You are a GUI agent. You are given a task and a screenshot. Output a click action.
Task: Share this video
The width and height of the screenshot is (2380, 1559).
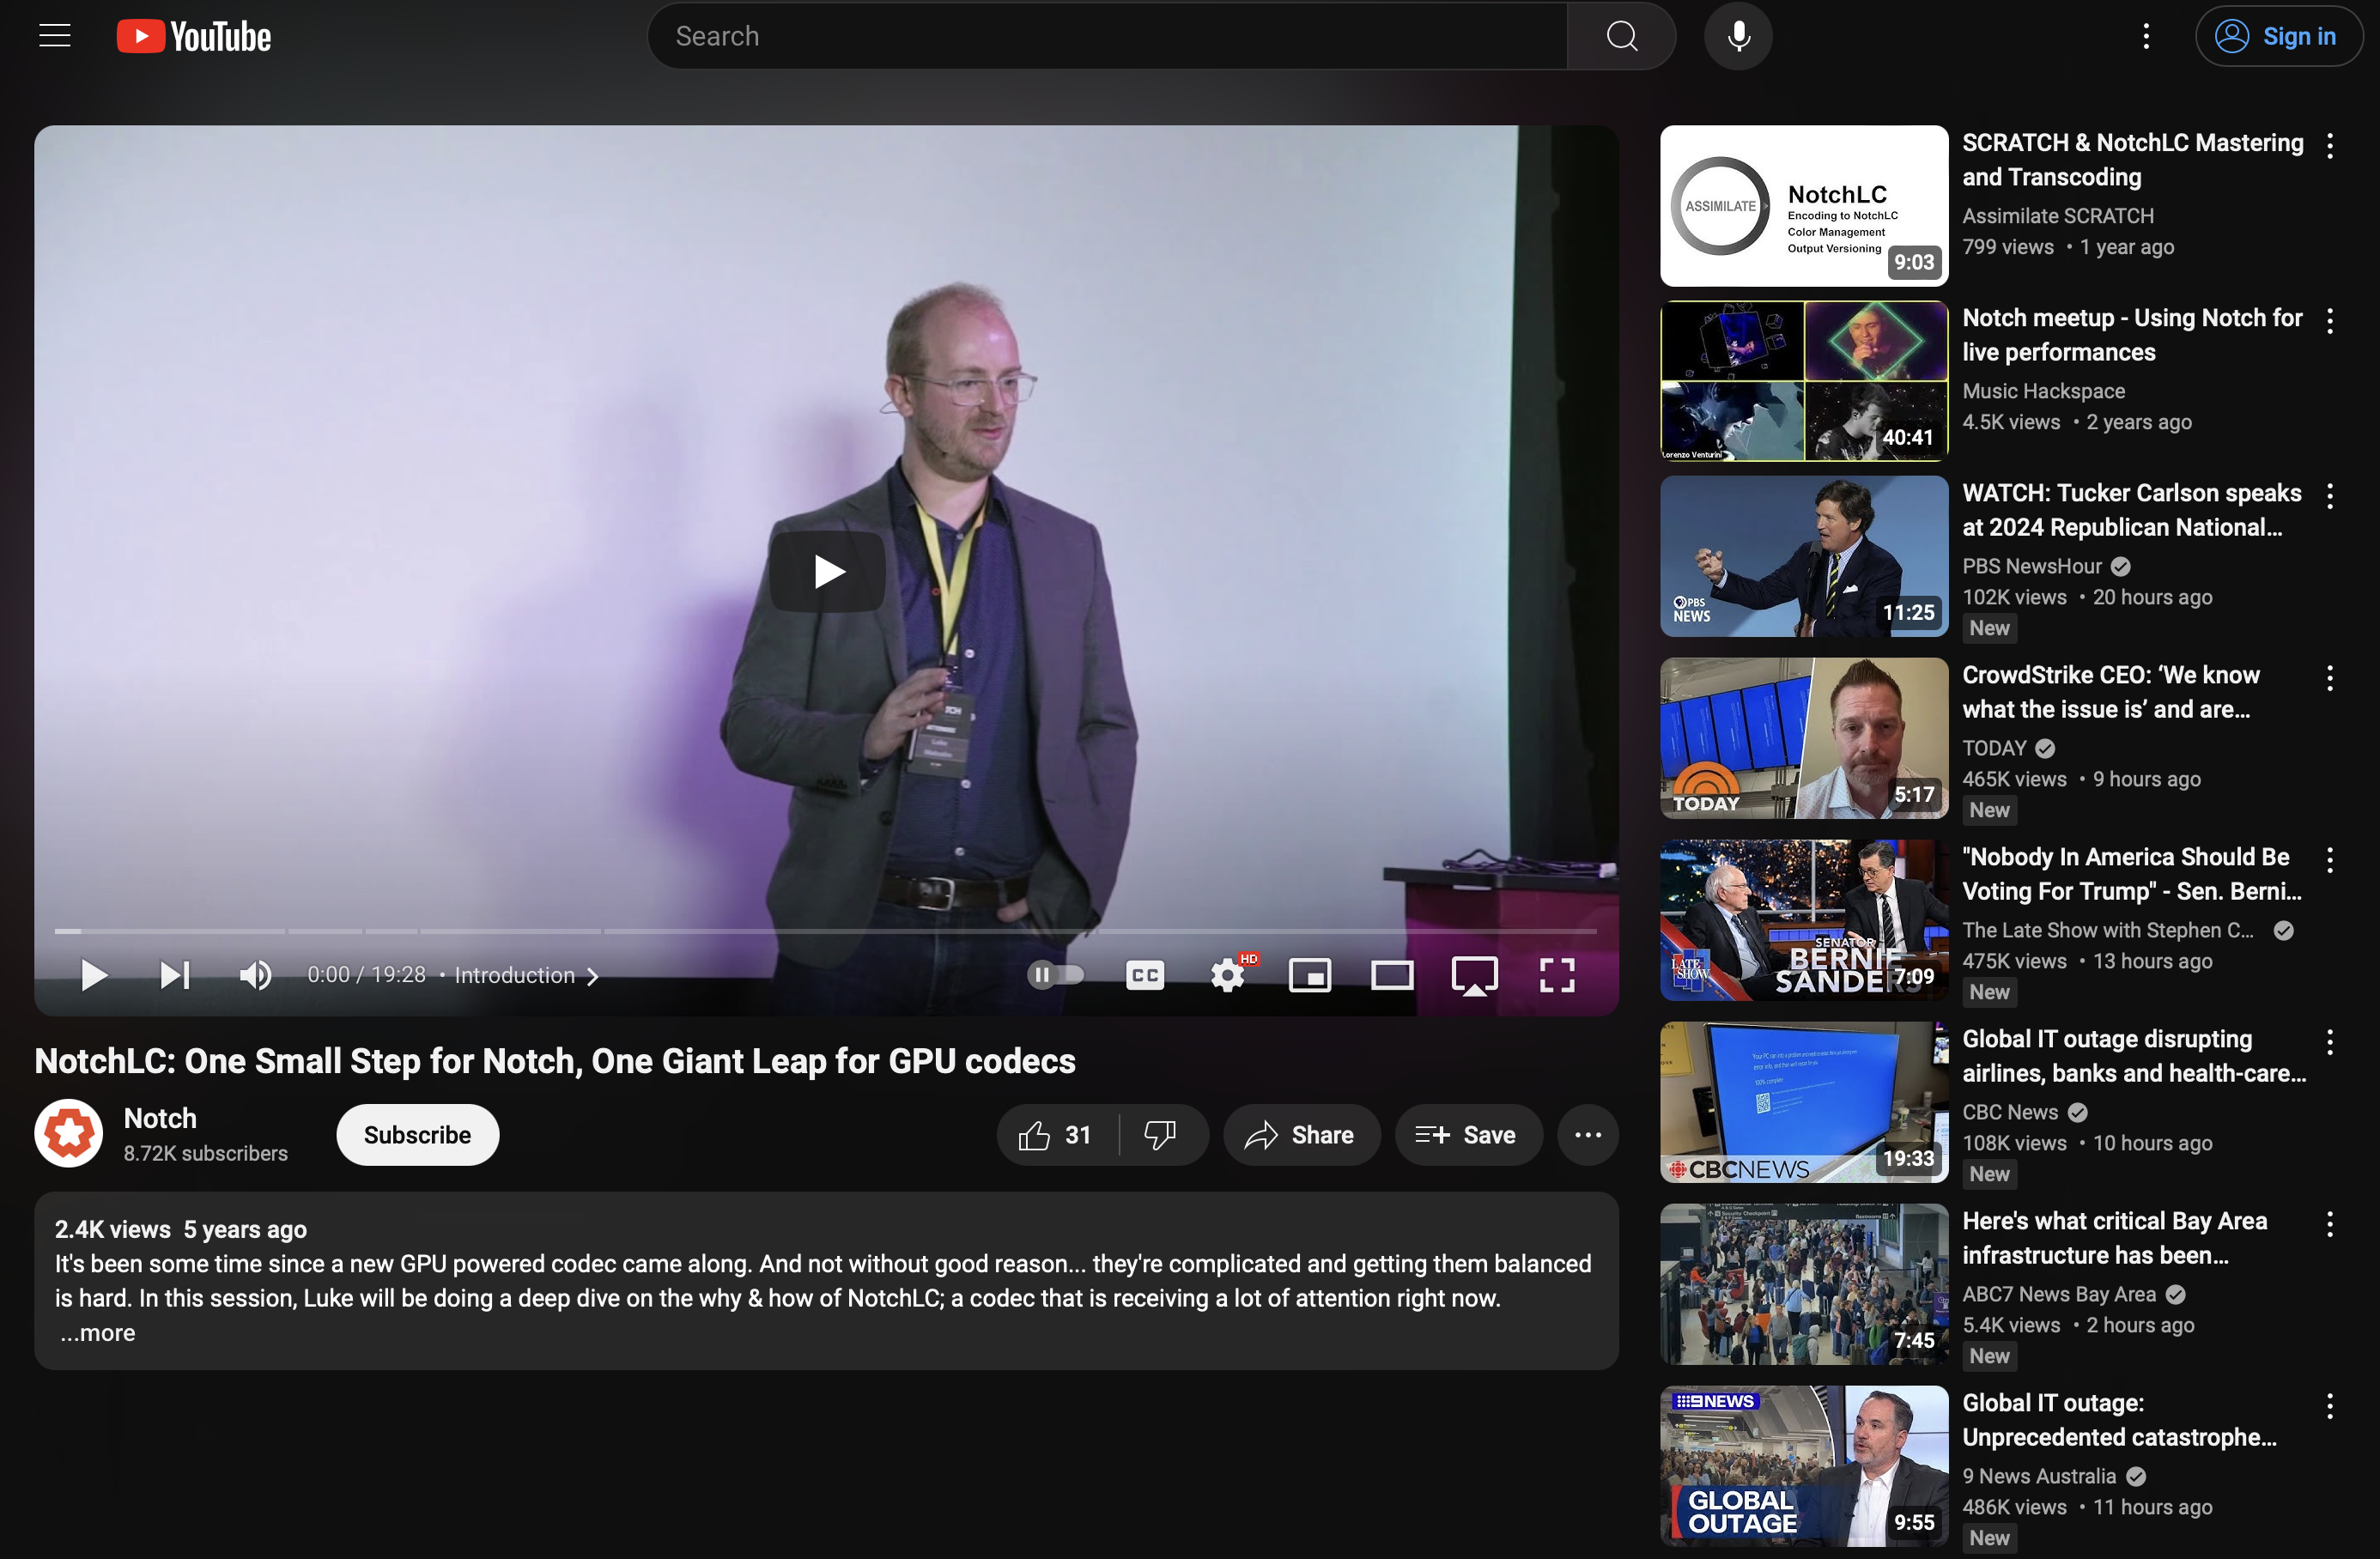coord(1300,1134)
